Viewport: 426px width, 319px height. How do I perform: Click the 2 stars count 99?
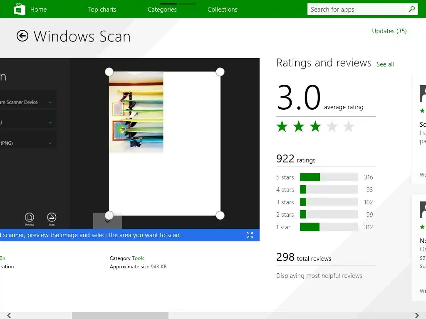[x=369, y=215]
